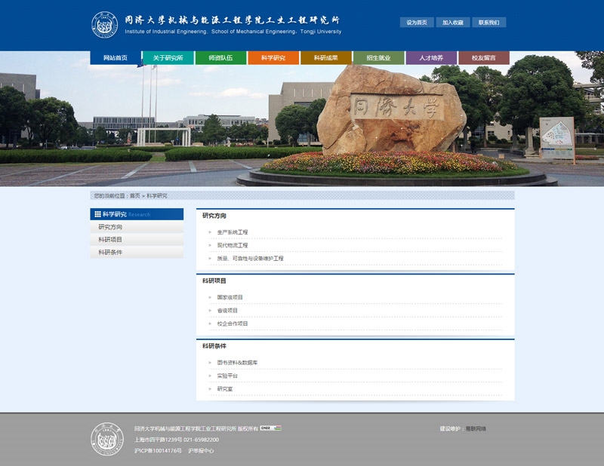Viewport: 604px width, 466px height.
Task: Click the arrow bullet before 生产系统工程
Action: tap(210, 232)
